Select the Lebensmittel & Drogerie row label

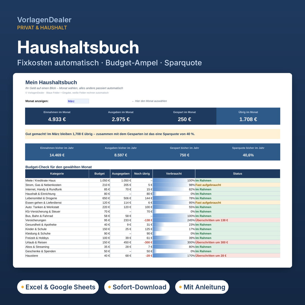[41, 198]
